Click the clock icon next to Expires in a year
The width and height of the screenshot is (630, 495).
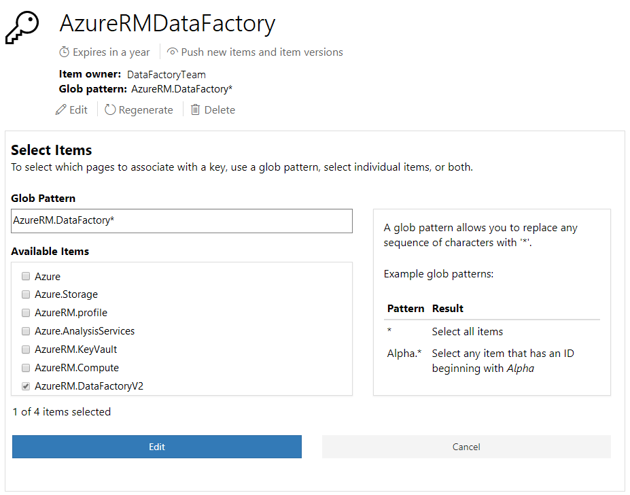pyautogui.click(x=65, y=52)
